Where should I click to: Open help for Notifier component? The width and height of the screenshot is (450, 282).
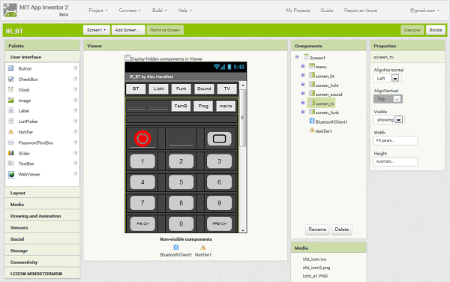click(x=75, y=131)
